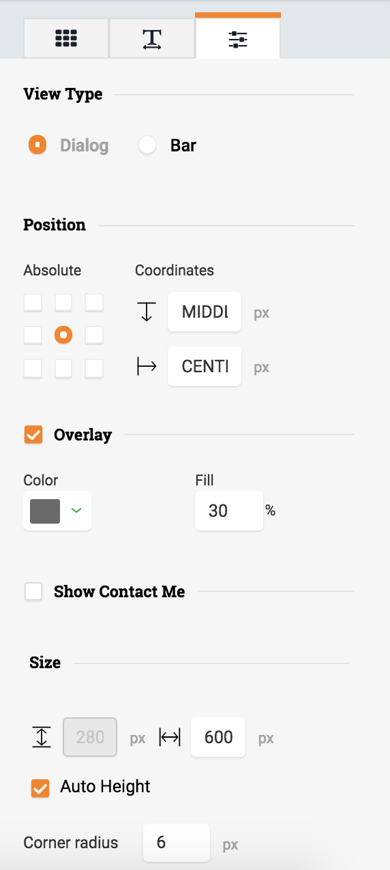Switch to the text settings tab
This screenshot has width=390, height=870.
click(x=151, y=38)
